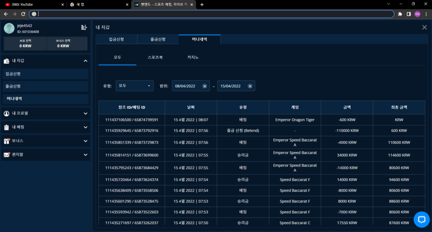The height and width of the screenshot is (232, 432).
Task: Click the 날짜 column header
Action: pos(191,107)
